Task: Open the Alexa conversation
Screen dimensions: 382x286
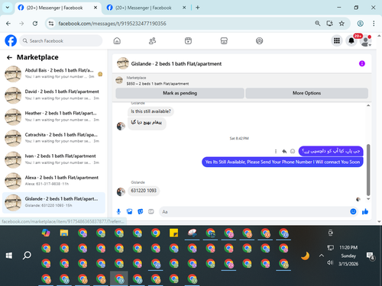Action: tap(53, 181)
